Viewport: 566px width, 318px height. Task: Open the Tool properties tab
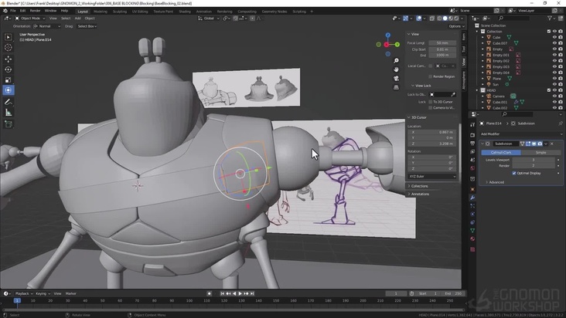coord(472,124)
